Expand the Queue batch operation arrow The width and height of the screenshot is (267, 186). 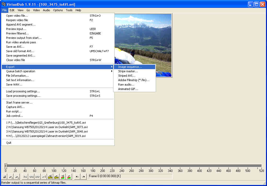click(x=112, y=71)
